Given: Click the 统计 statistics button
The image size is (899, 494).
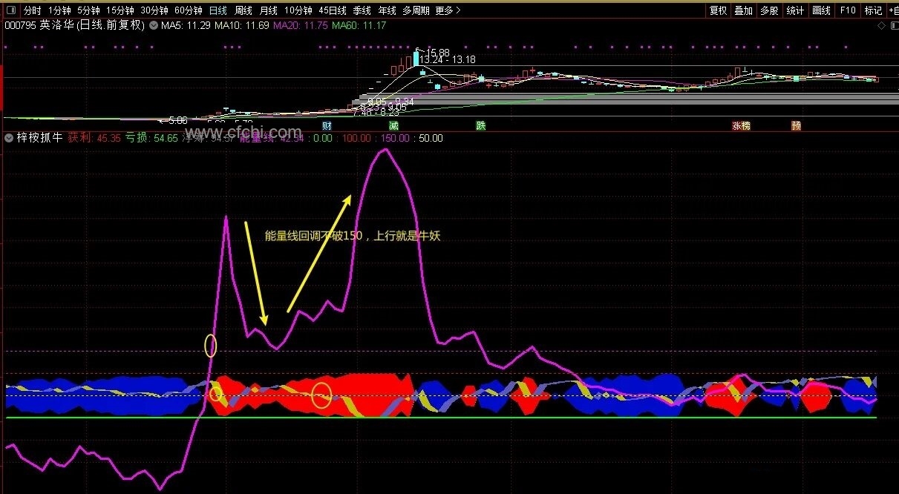Looking at the screenshot, I should pyautogui.click(x=795, y=10).
